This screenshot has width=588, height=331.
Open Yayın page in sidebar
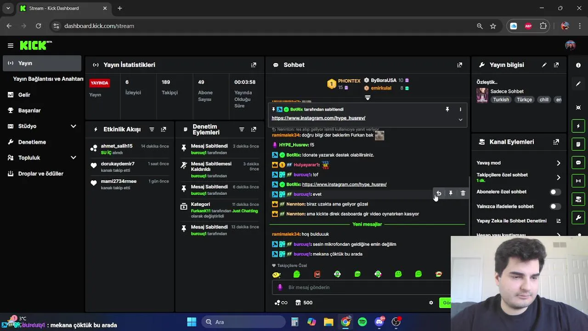click(x=42, y=63)
